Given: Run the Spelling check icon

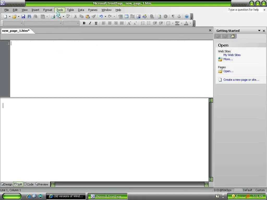Looking at the screenshot, I should pos(68,16).
